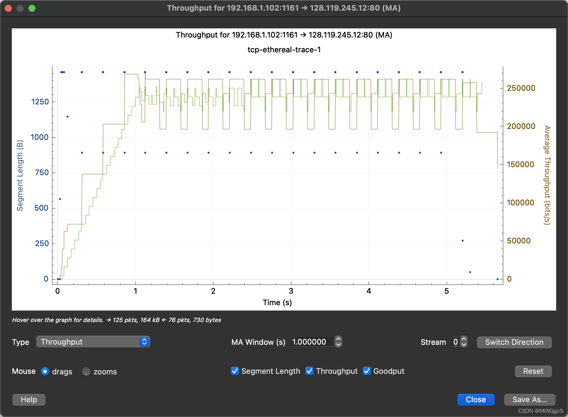Select the zooms mouse mode radio button

coord(86,371)
